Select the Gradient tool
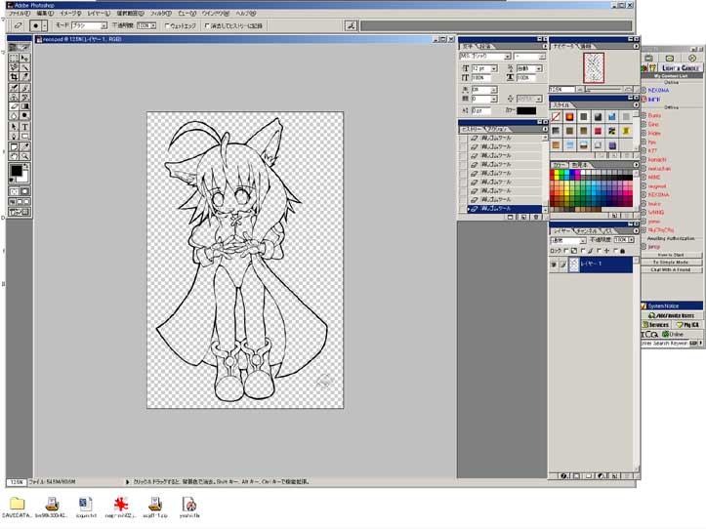Image resolution: width=706 pixels, height=529 pixels. coord(24,106)
